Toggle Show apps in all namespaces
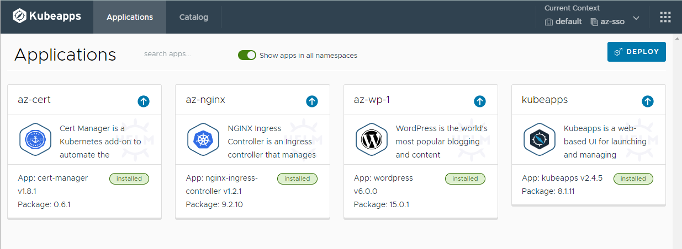682x249 pixels. (247, 55)
